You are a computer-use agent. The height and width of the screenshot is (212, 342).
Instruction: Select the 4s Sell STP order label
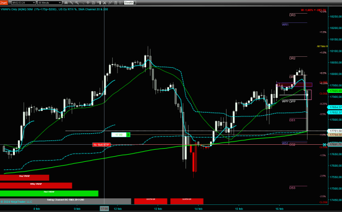(102, 145)
